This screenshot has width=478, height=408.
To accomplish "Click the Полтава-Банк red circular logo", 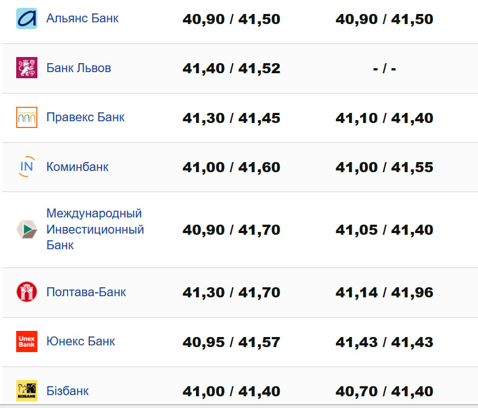I will [27, 292].
